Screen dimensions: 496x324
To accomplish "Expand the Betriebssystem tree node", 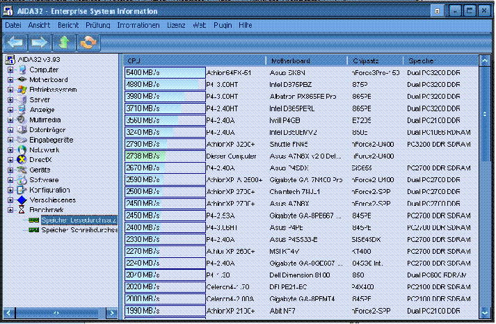I will tap(10, 90).
